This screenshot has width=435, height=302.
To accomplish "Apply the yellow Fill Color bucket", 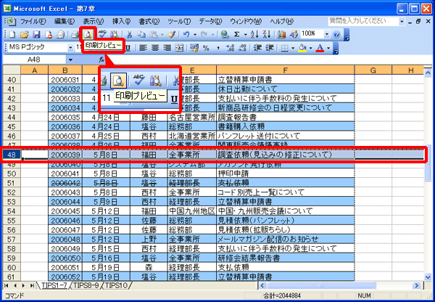I will coord(302,49).
